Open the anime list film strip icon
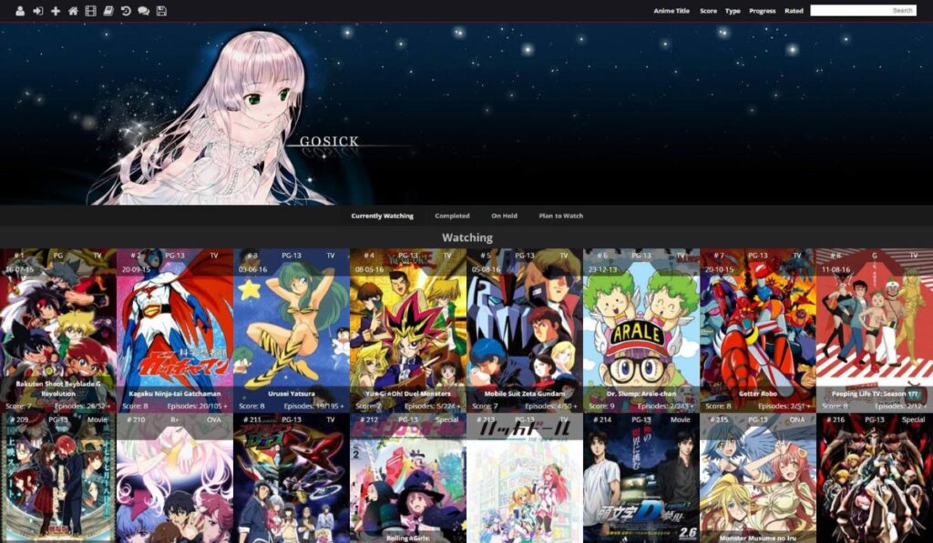Image resolution: width=933 pixels, height=543 pixels. (91, 11)
